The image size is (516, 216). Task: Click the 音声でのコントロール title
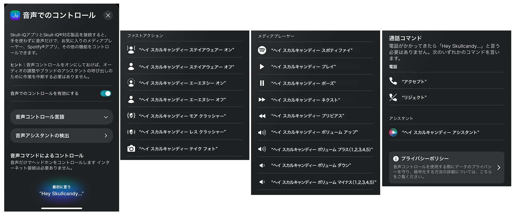click(59, 16)
